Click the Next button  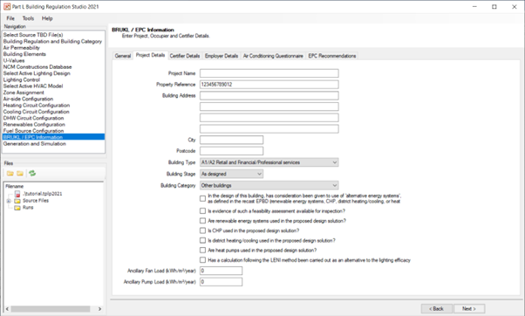tap(469, 309)
